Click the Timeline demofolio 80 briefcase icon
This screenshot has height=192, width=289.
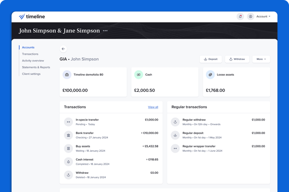point(67,75)
